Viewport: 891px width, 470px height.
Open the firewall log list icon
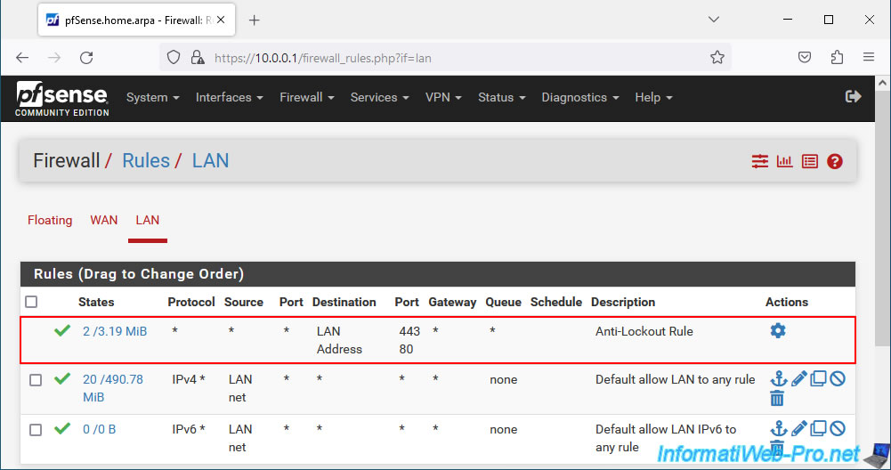[x=810, y=161]
